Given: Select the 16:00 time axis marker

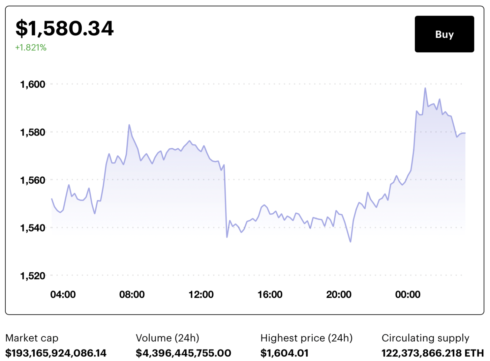Looking at the screenshot, I should click(270, 294).
